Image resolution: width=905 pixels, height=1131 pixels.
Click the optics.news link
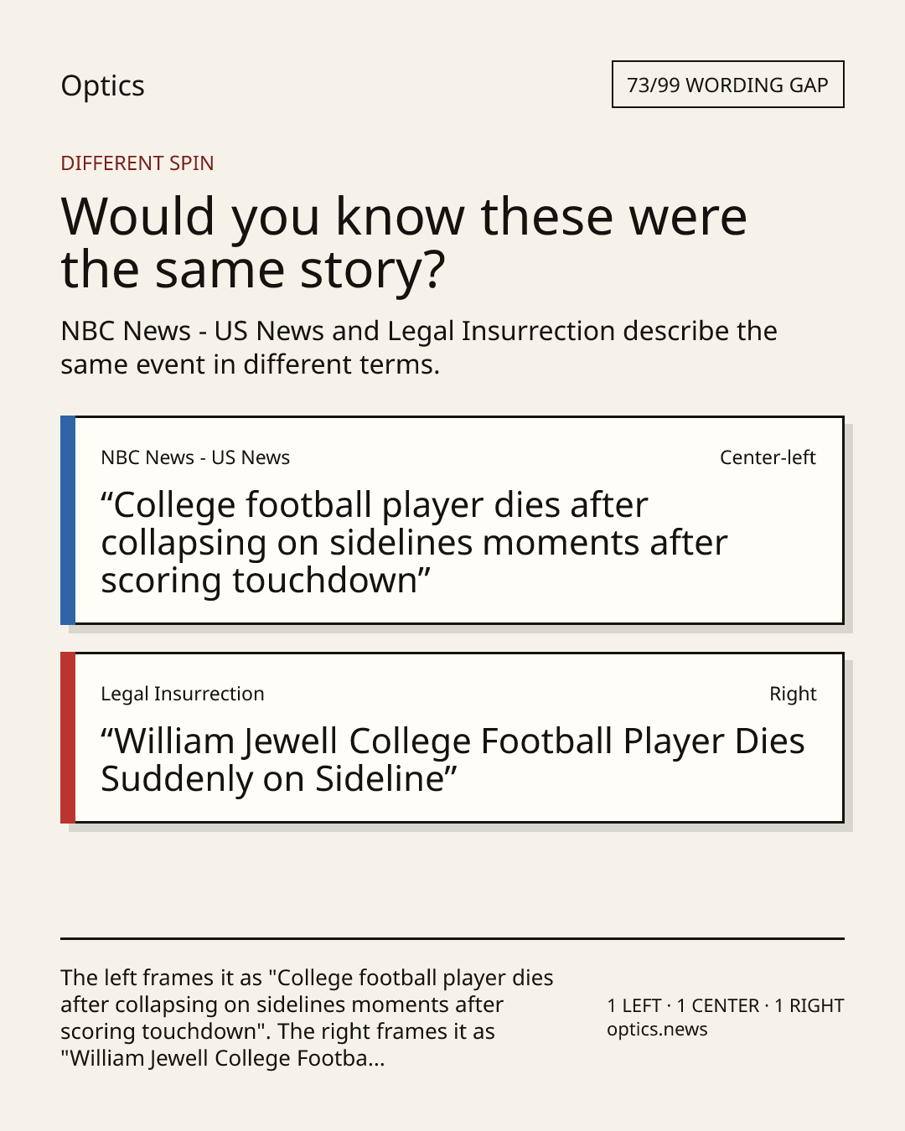(657, 1030)
